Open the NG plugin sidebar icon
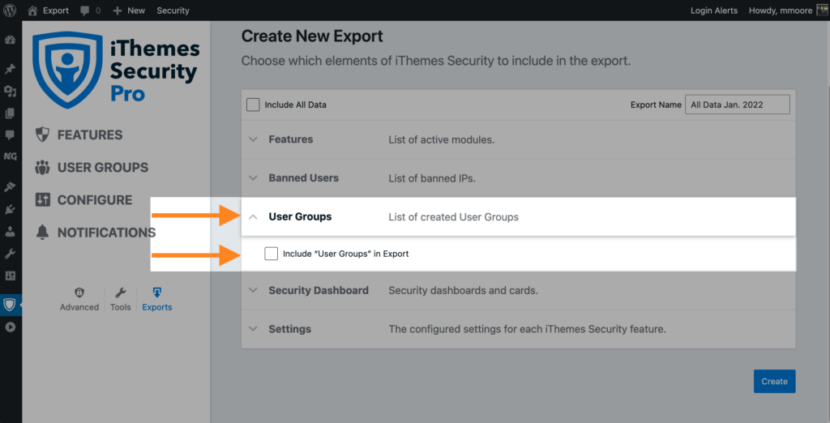The height and width of the screenshot is (423, 830). click(10, 156)
